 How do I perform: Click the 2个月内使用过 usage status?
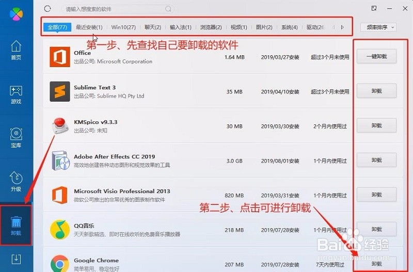(330, 126)
